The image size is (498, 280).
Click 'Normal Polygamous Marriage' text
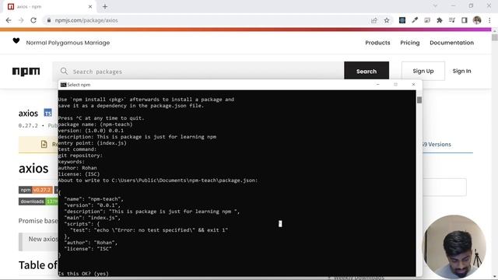(68, 43)
